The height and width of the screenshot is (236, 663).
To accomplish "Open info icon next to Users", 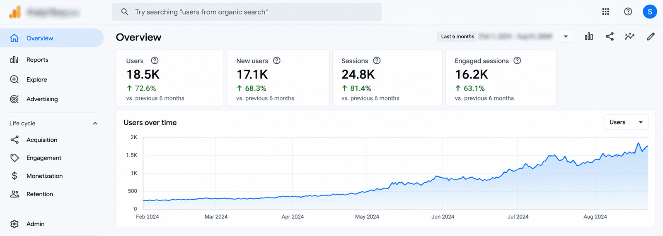I will coord(155,60).
